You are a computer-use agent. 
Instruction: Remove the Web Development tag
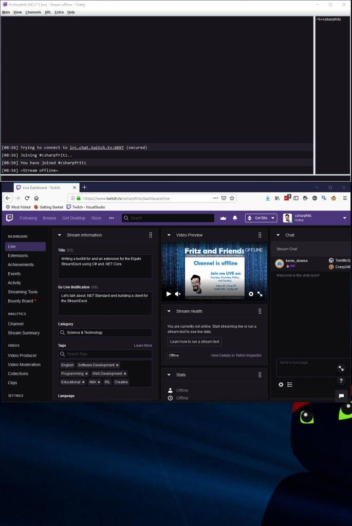click(125, 374)
